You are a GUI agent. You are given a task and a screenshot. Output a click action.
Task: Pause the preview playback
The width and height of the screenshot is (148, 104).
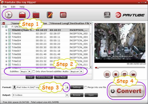(107, 74)
